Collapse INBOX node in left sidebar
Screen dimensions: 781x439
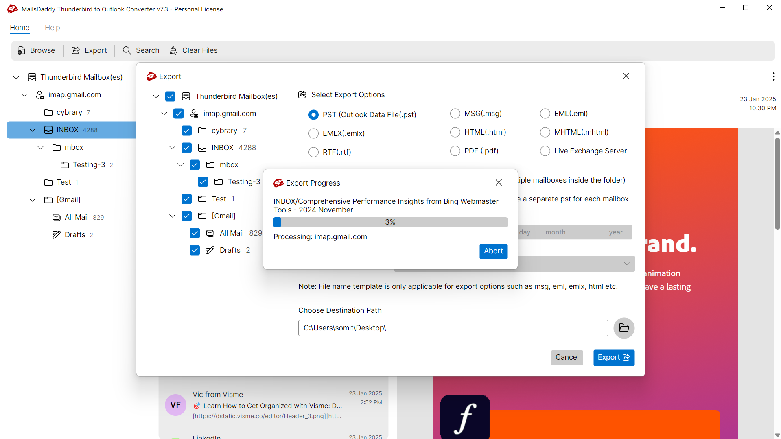[x=32, y=130]
